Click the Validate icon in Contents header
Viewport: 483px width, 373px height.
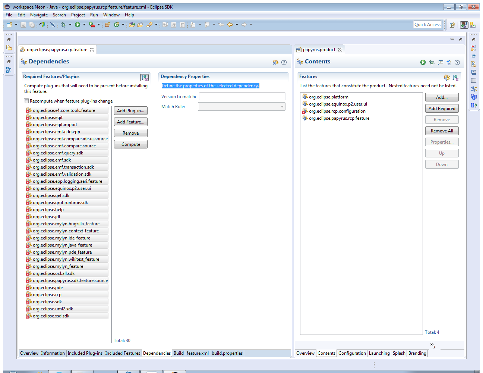[x=449, y=62]
